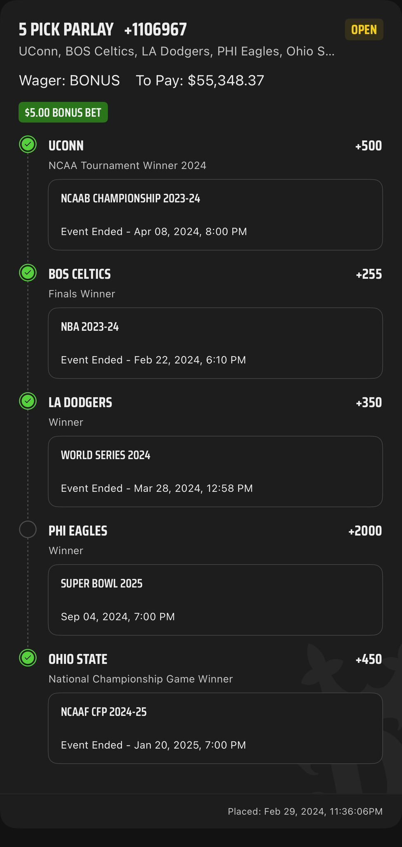
Task: Tap the +1106967 parlay odds
Action: pyautogui.click(x=156, y=30)
